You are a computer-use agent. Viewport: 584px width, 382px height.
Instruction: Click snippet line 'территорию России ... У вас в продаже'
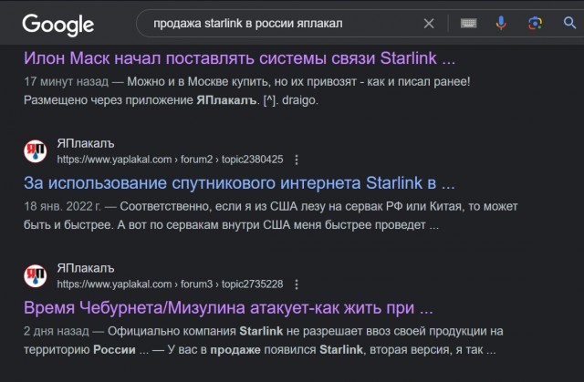click(x=259, y=350)
